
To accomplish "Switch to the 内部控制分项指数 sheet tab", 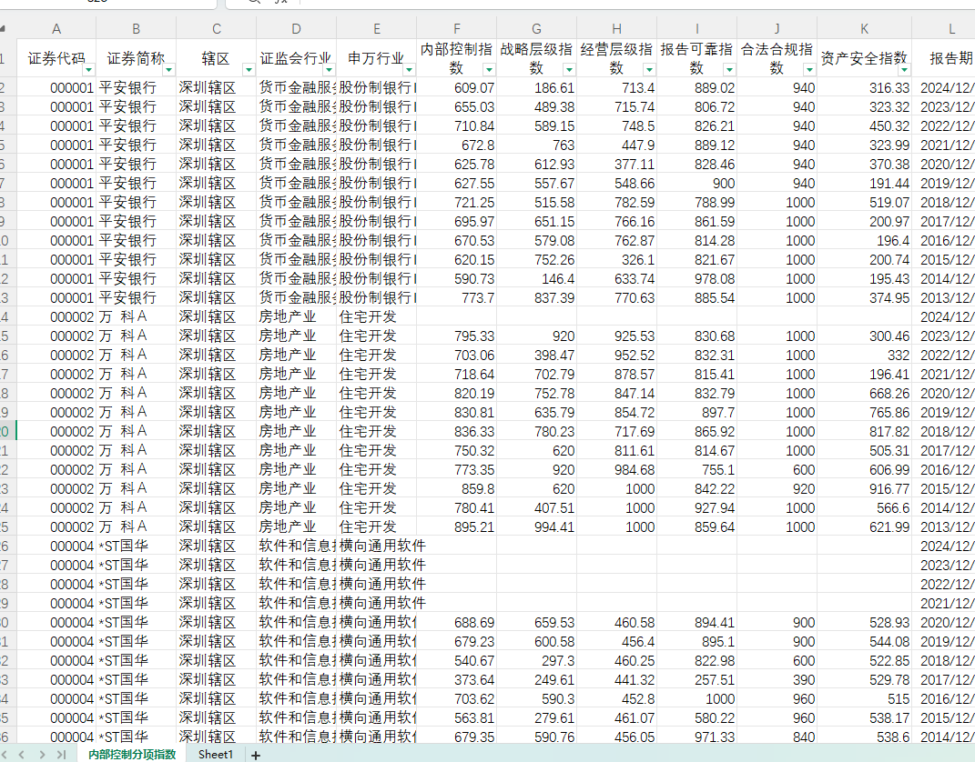I will [x=132, y=755].
